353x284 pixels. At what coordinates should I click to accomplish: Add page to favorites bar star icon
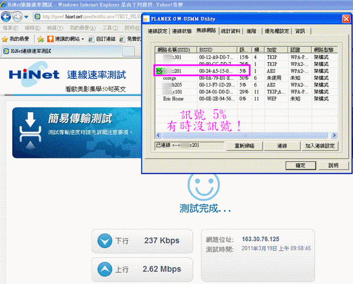(41, 39)
